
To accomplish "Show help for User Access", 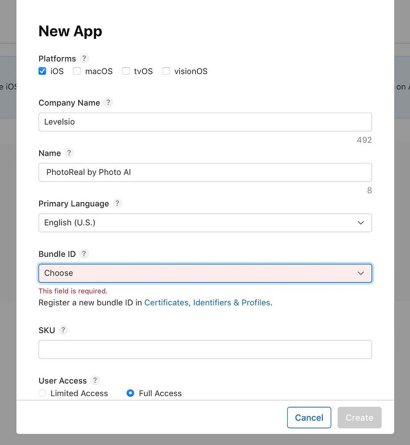I will click(95, 380).
